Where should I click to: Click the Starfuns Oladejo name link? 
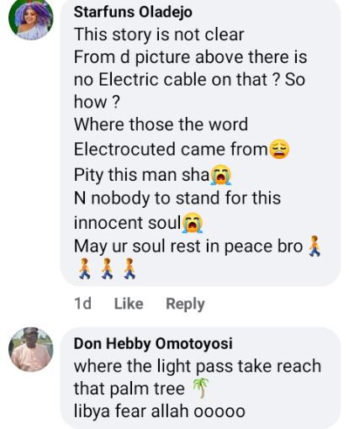(x=133, y=12)
